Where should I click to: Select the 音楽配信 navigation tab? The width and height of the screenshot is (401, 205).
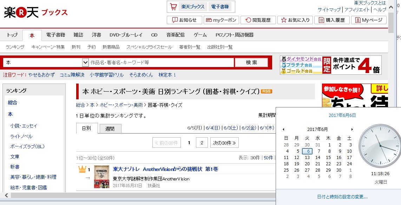pos(176,35)
